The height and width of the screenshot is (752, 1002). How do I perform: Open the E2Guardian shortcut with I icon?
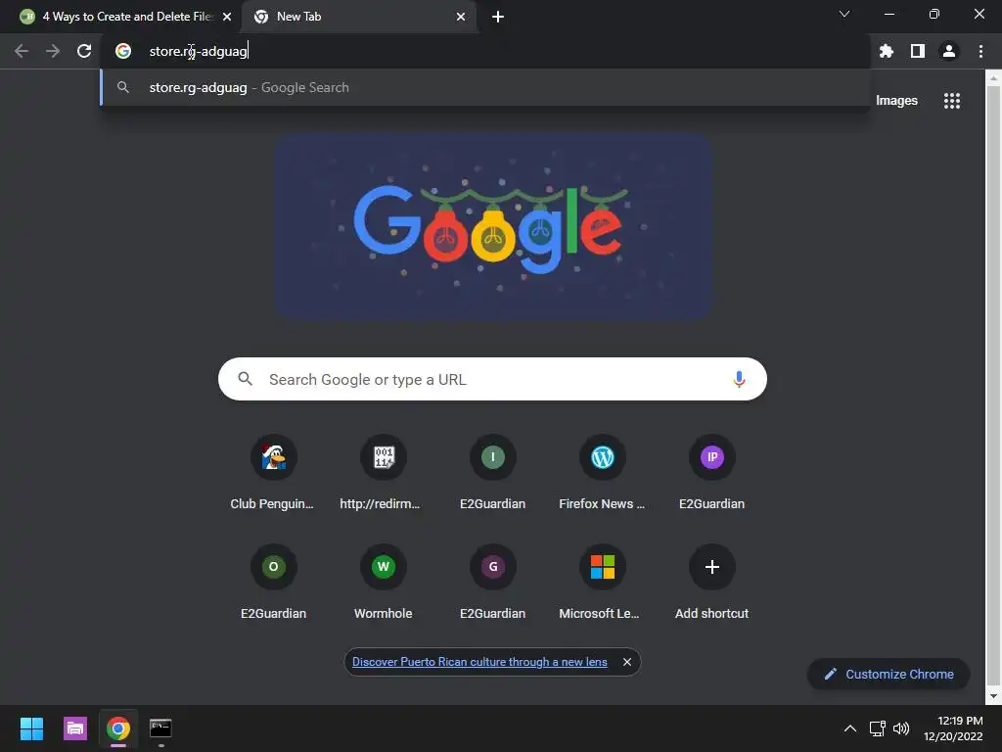[493, 473]
